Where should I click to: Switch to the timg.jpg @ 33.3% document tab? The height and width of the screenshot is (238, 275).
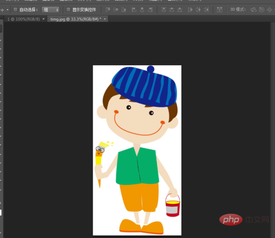[76, 19]
